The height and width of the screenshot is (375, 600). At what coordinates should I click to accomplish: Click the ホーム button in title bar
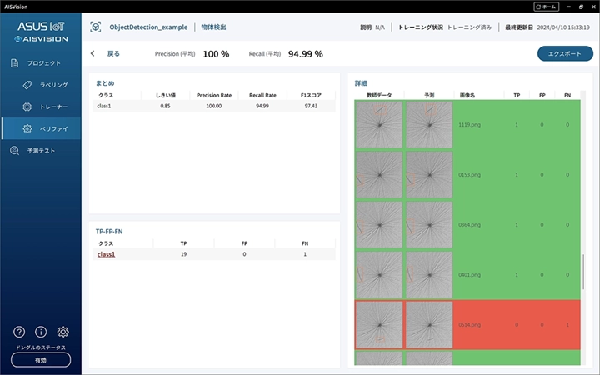547,7
